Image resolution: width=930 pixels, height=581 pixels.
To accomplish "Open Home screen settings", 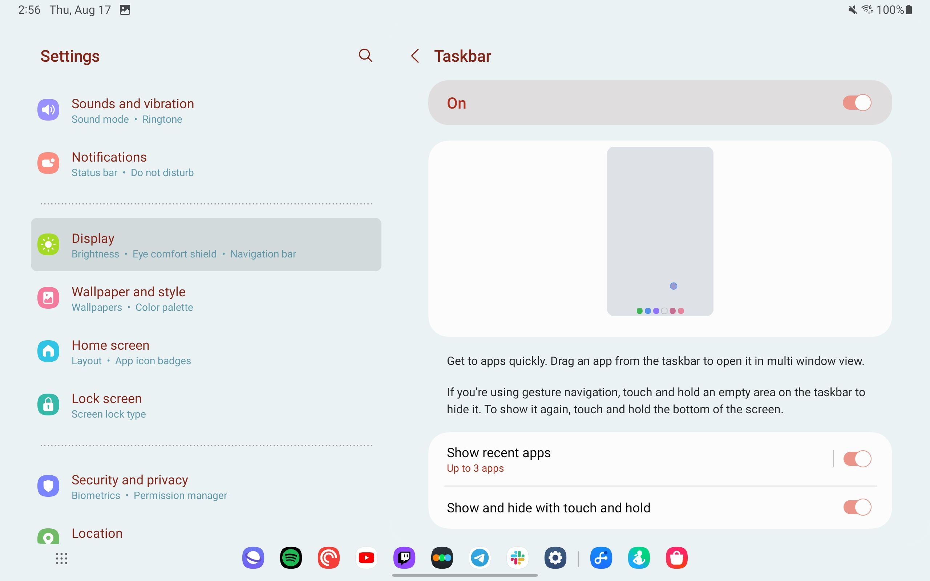I will 206,352.
